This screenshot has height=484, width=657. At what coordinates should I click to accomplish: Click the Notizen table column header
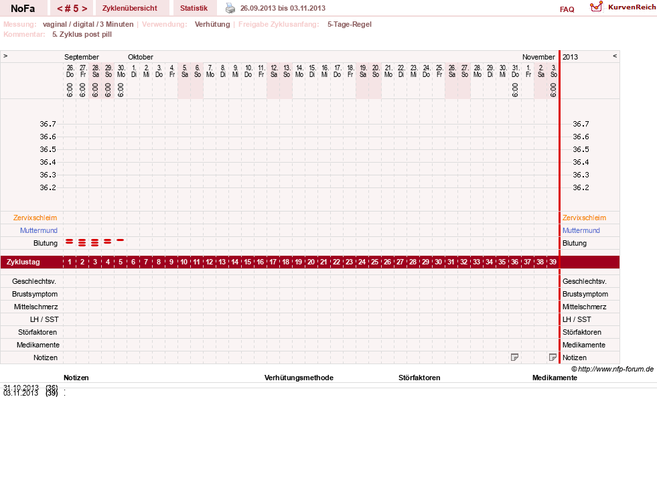(x=76, y=378)
